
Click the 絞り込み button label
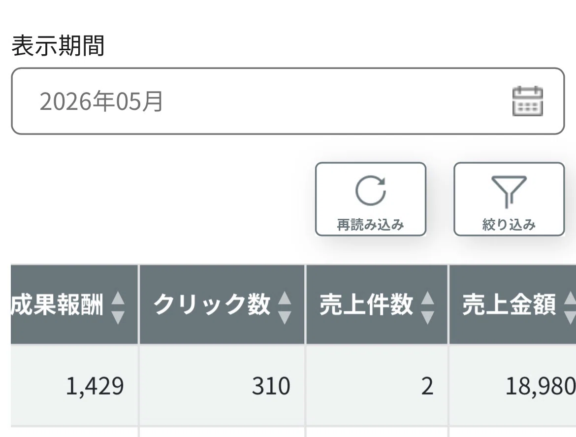pos(509,225)
